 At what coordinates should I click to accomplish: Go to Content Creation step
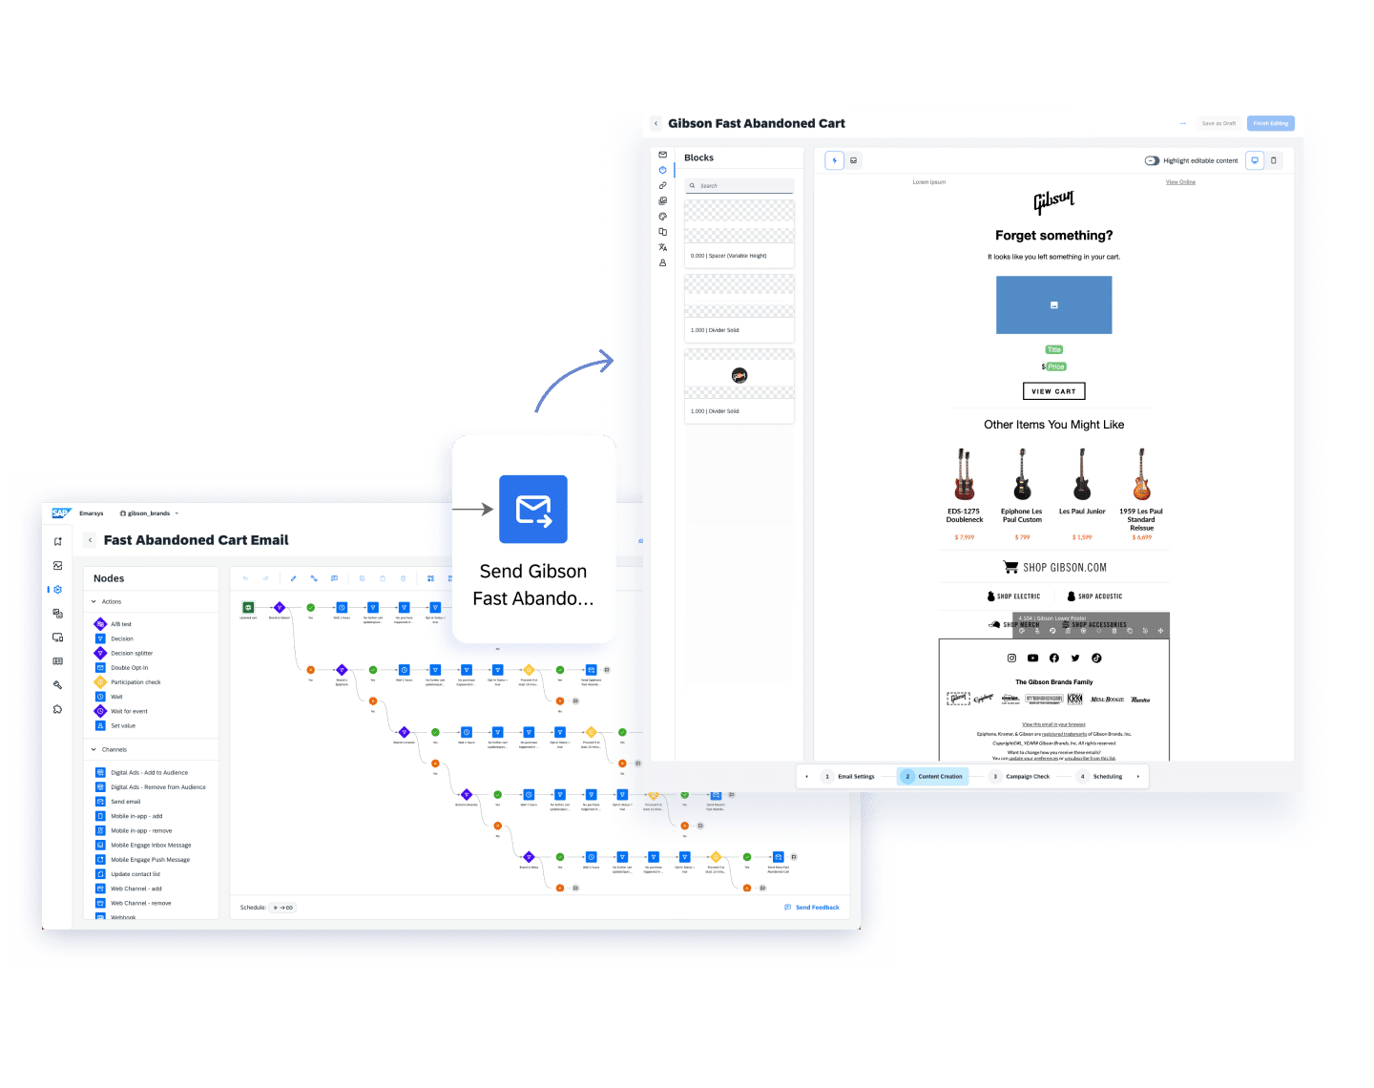coord(933,777)
